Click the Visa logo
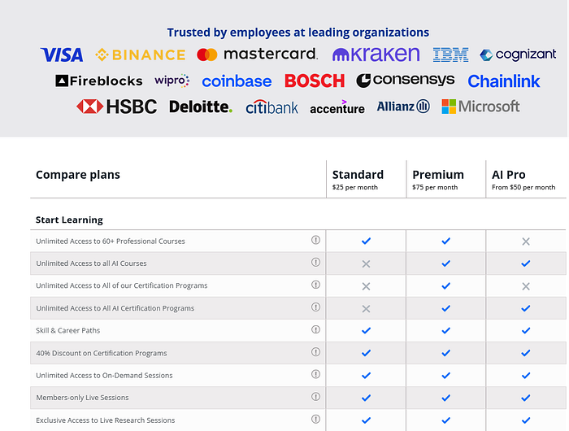Image resolution: width=569 pixels, height=431 pixels. pos(62,55)
